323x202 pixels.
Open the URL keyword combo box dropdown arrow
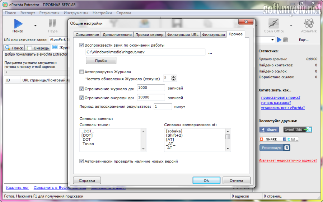272,40
